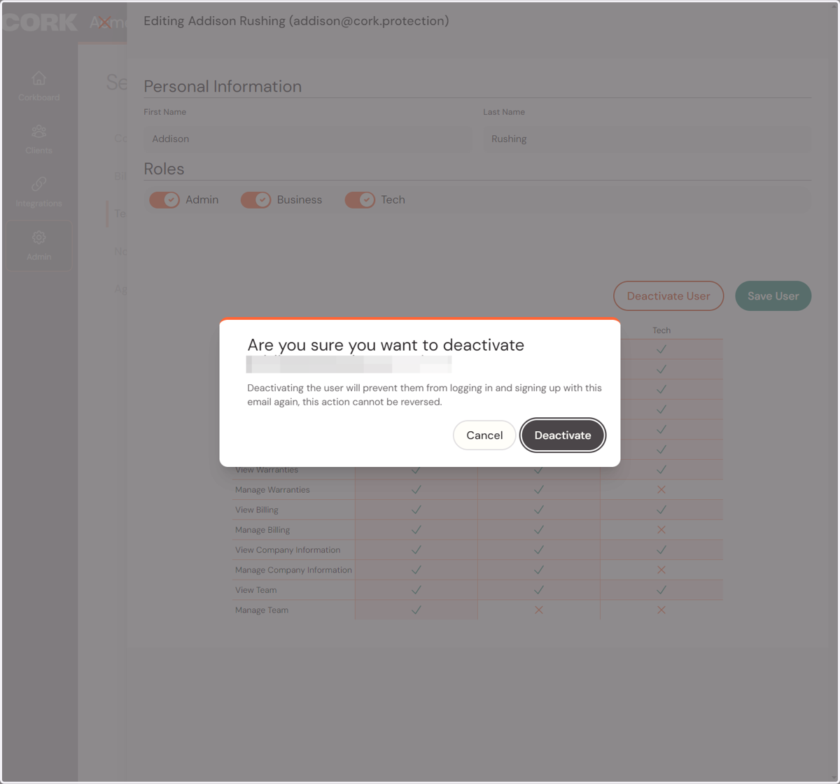Click the Manage Team row label

tap(262, 610)
